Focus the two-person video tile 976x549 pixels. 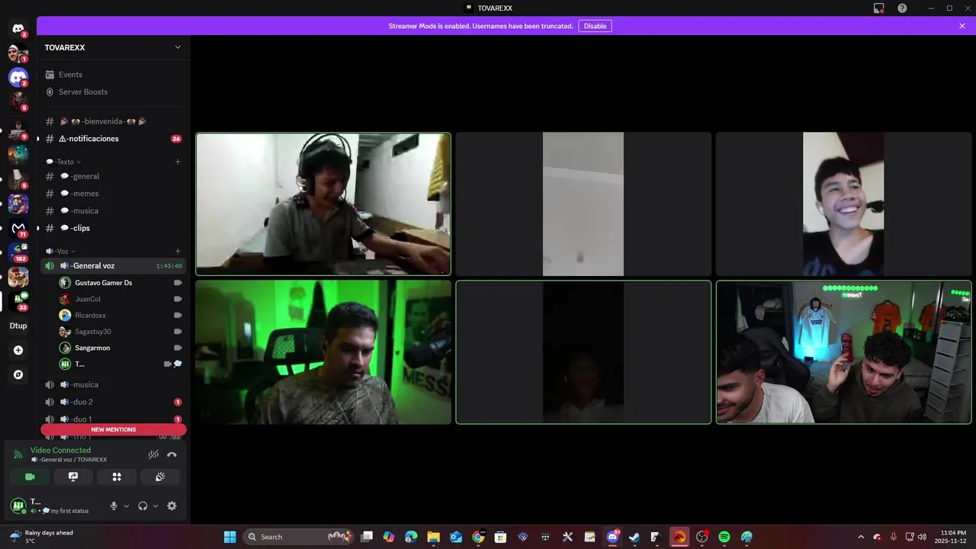tap(844, 352)
